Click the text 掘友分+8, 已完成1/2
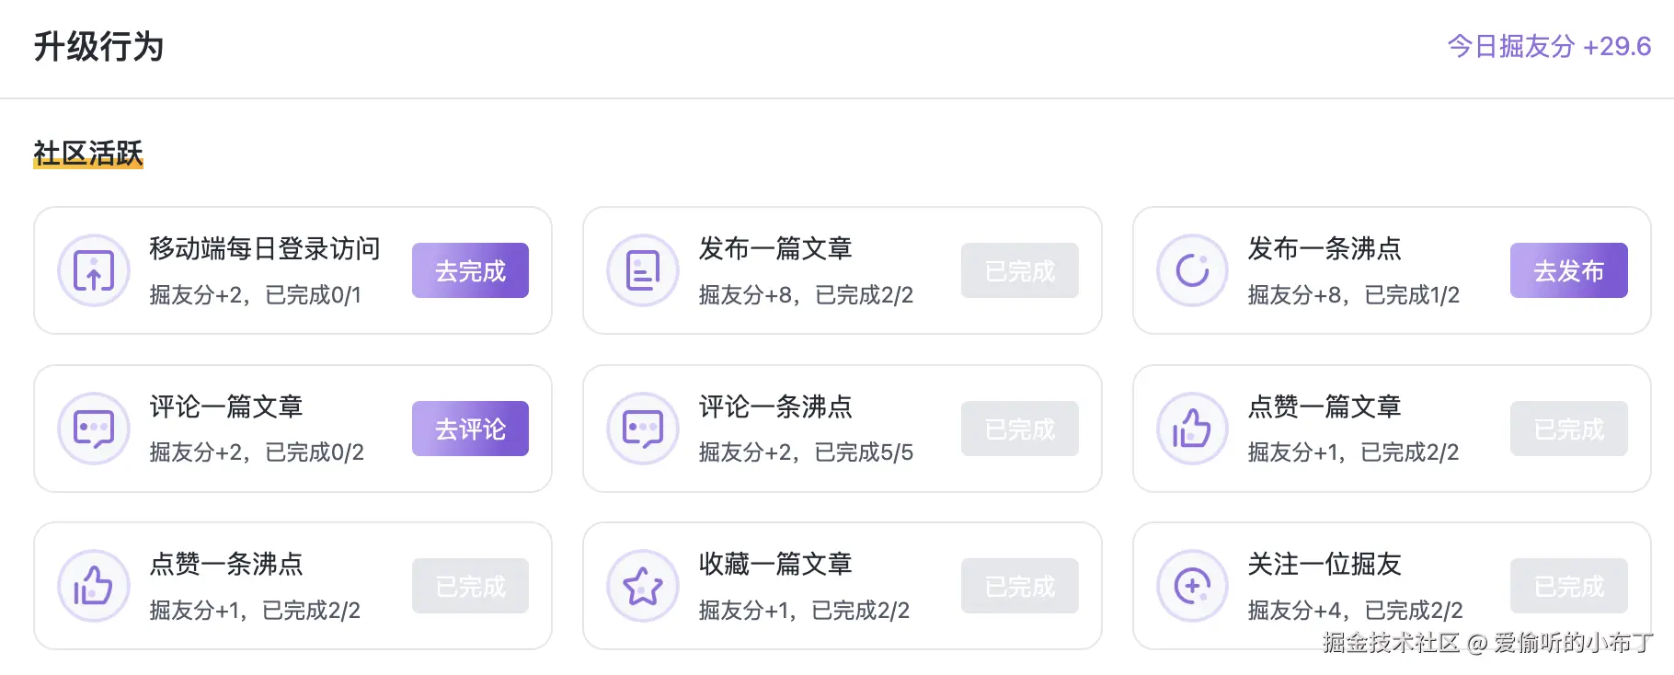 tap(1354, 294)
